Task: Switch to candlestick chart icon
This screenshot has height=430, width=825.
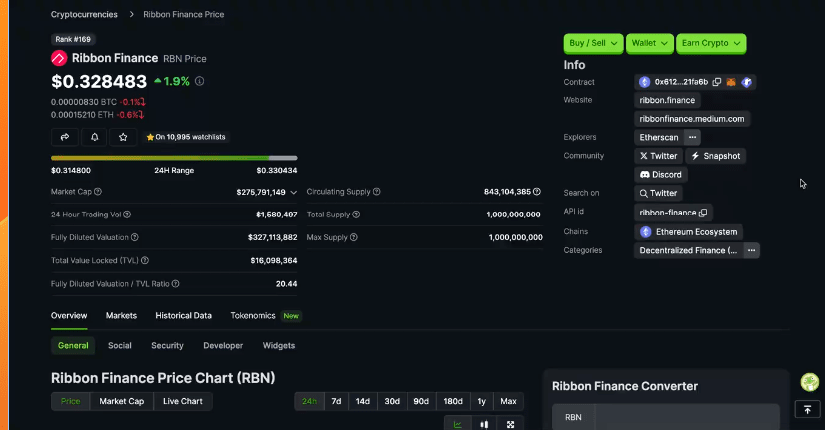Action: [x=484, y=424]
